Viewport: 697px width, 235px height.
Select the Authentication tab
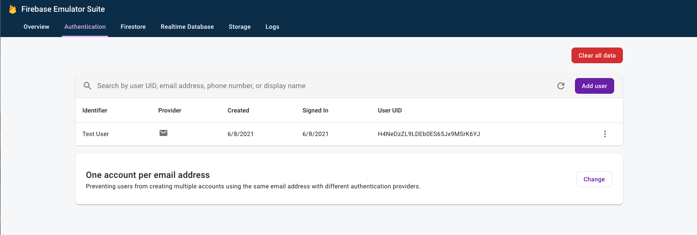85,27
